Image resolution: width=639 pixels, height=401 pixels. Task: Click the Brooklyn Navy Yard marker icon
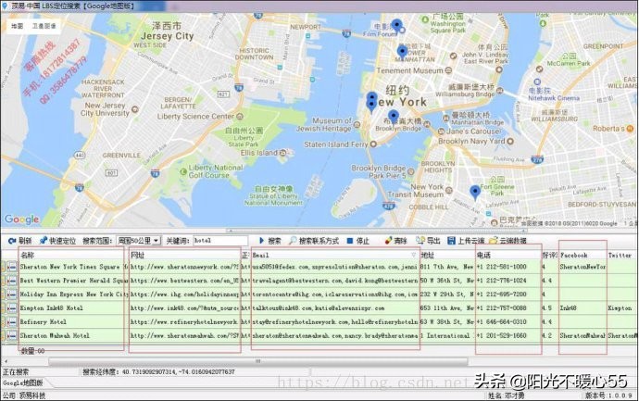[x=510, y=142]
